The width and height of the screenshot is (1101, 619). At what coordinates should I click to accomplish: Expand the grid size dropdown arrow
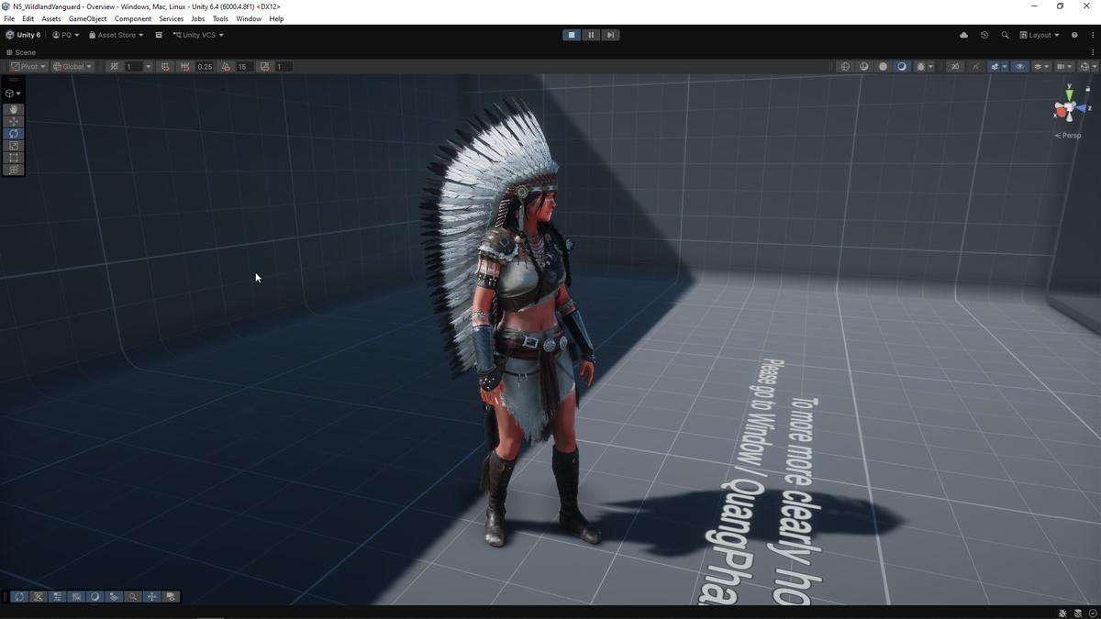(148, 66)
